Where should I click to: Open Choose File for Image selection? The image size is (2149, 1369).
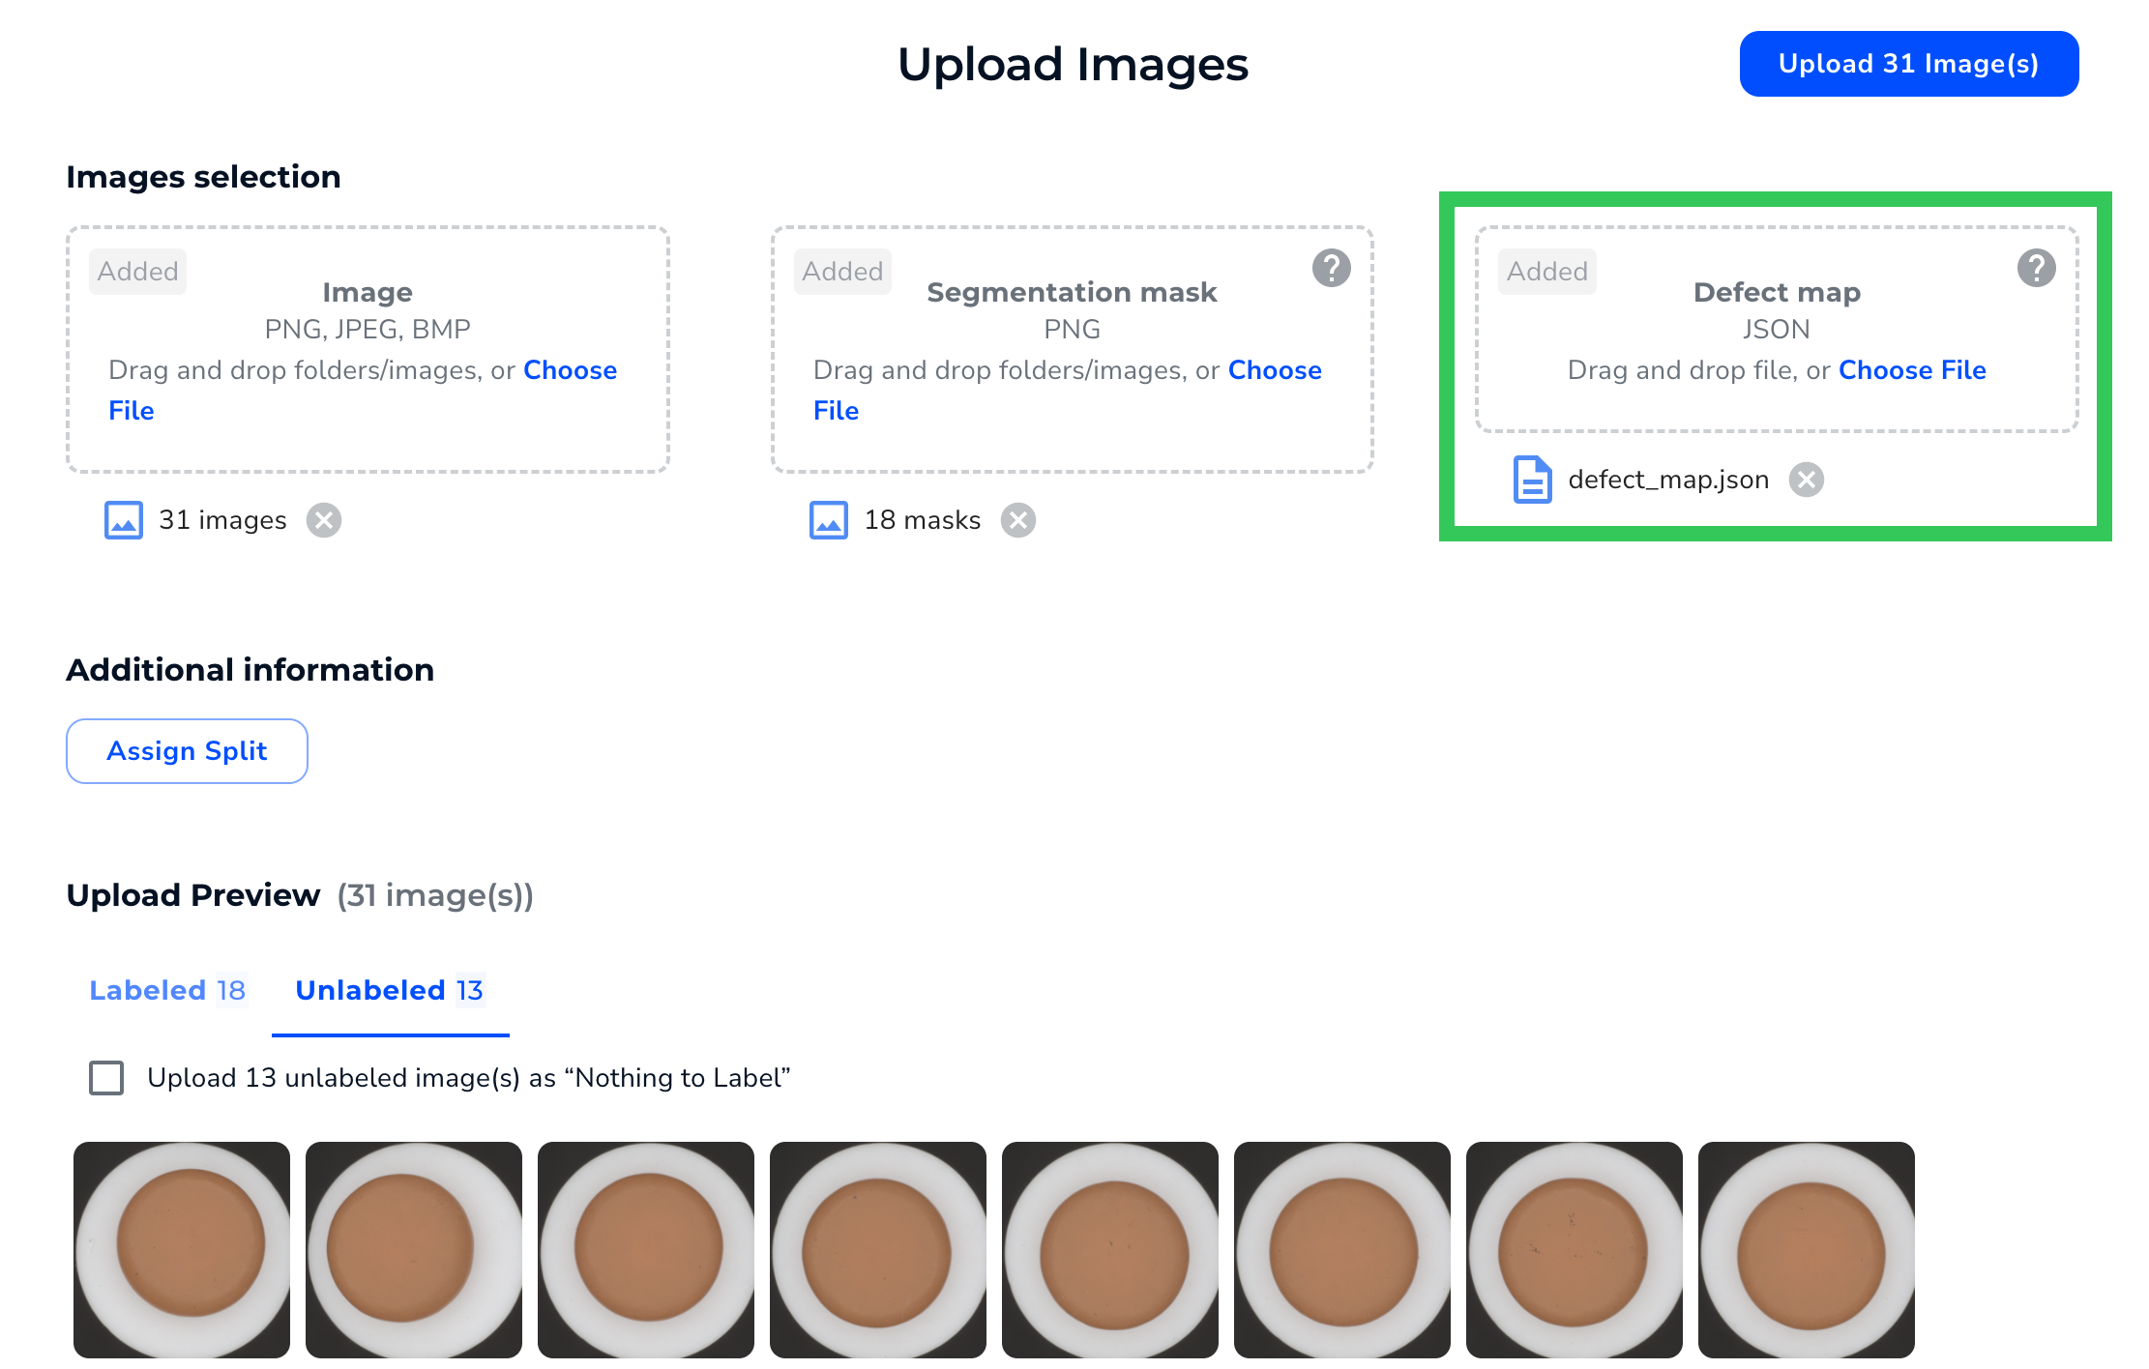[x=570, y=369]
